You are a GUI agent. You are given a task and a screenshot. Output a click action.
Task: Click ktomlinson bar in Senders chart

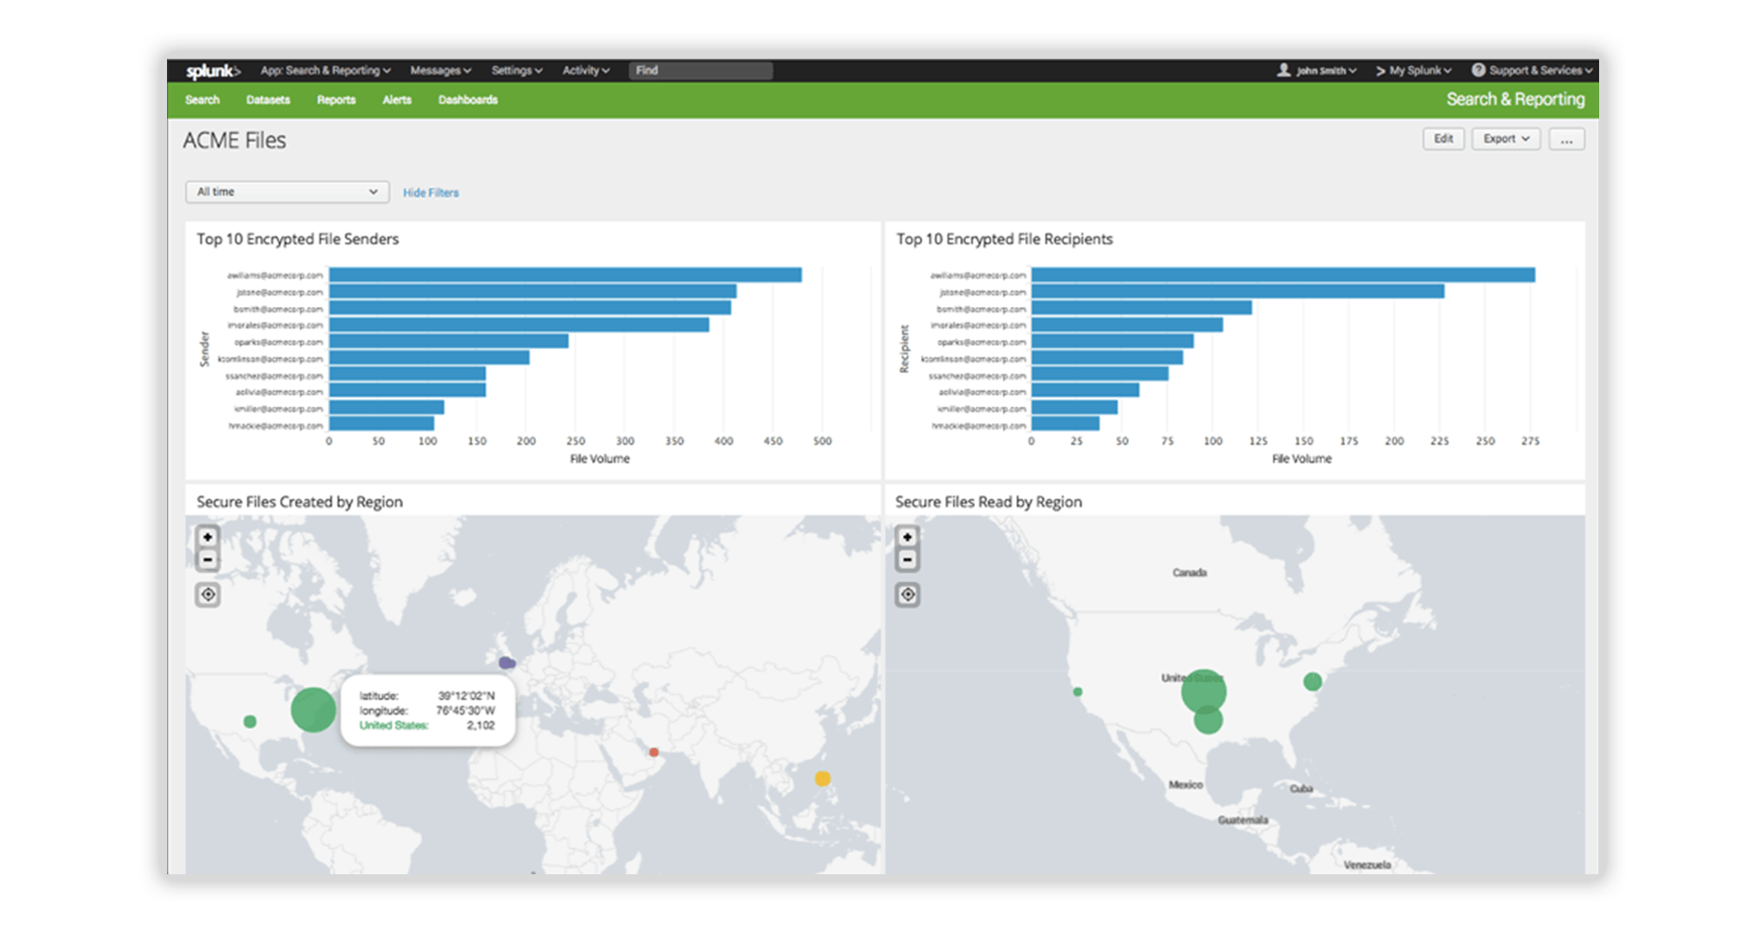pyautogui.click(x=429, y=358)
